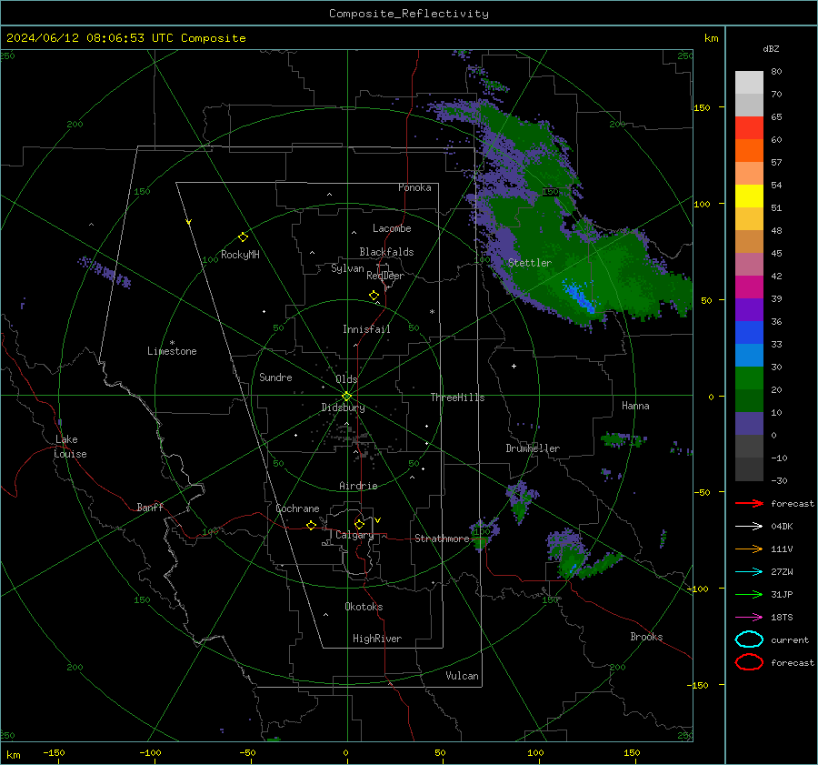Click the yellow diamond marker above Calgary
The height and width of the screenshot is (765, 818).
coord(359,524)
